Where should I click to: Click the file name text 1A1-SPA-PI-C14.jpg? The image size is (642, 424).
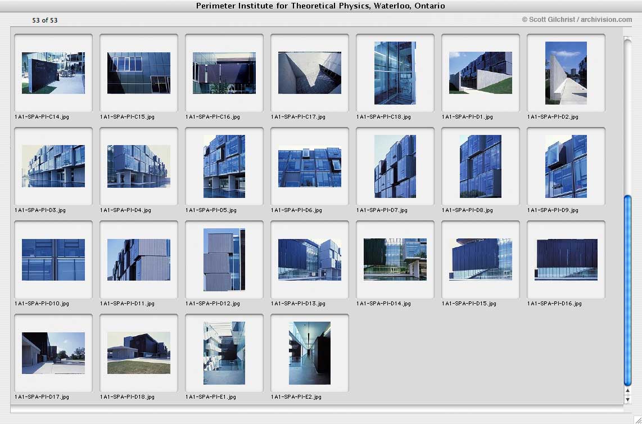pyautogui.click(x=42, y=117)
